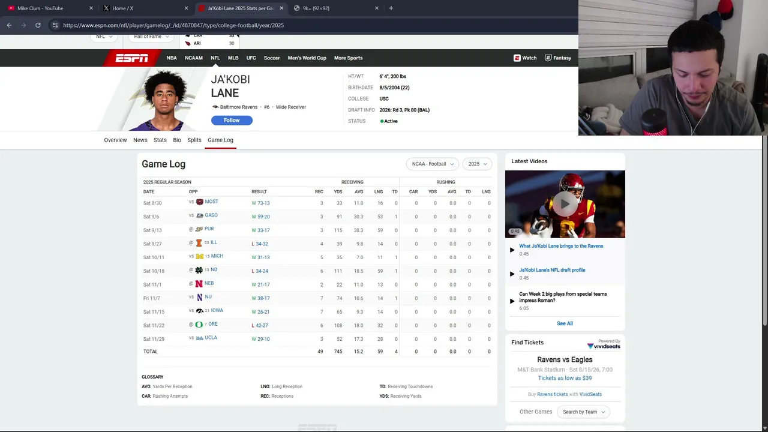Open the L 34-32 game result

pos(260,244)
